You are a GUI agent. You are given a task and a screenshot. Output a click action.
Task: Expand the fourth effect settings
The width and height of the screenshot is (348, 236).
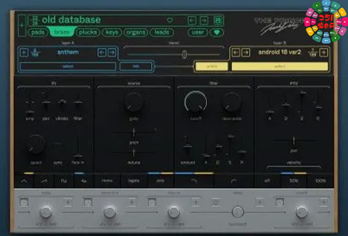click(260, 202)
